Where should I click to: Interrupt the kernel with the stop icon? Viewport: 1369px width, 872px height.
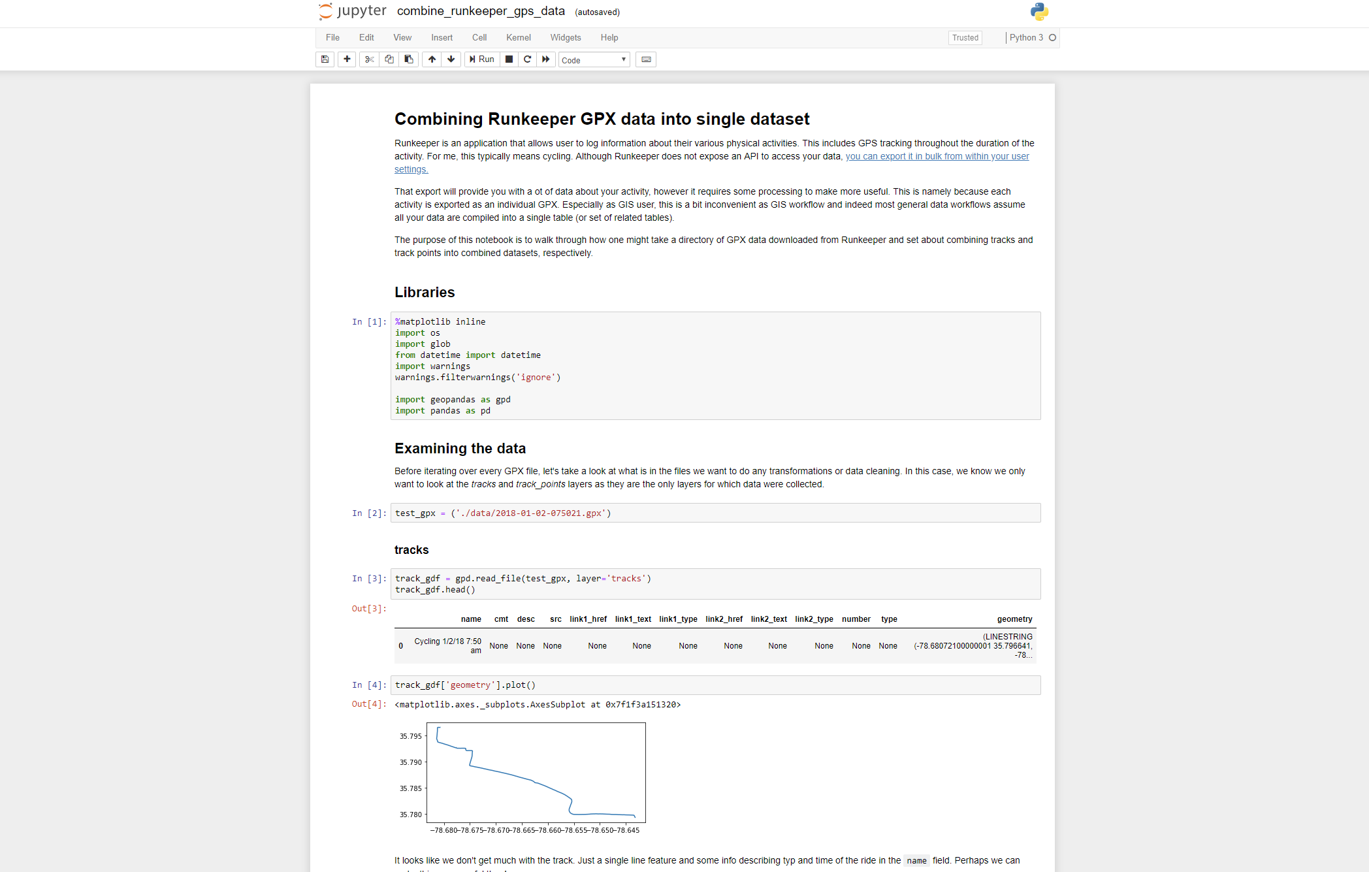[509, 59]
